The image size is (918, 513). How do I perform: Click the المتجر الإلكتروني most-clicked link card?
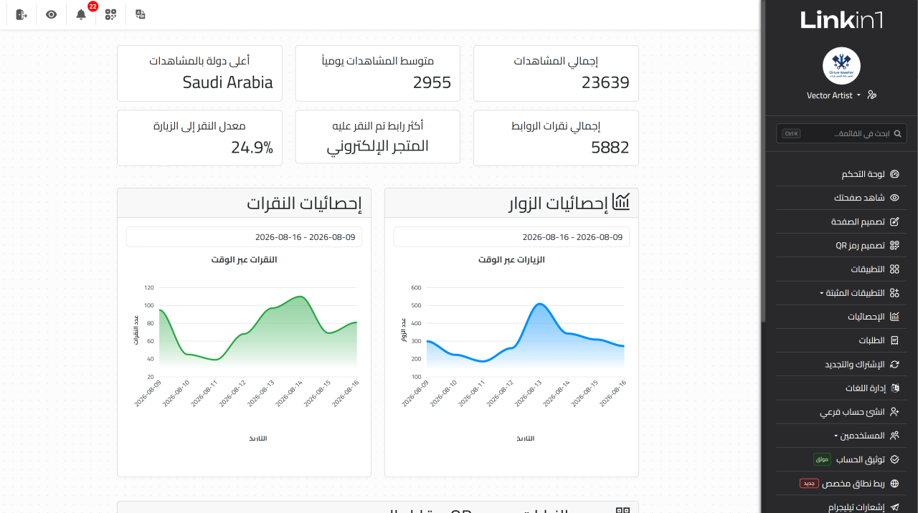(x=378, y=138)
